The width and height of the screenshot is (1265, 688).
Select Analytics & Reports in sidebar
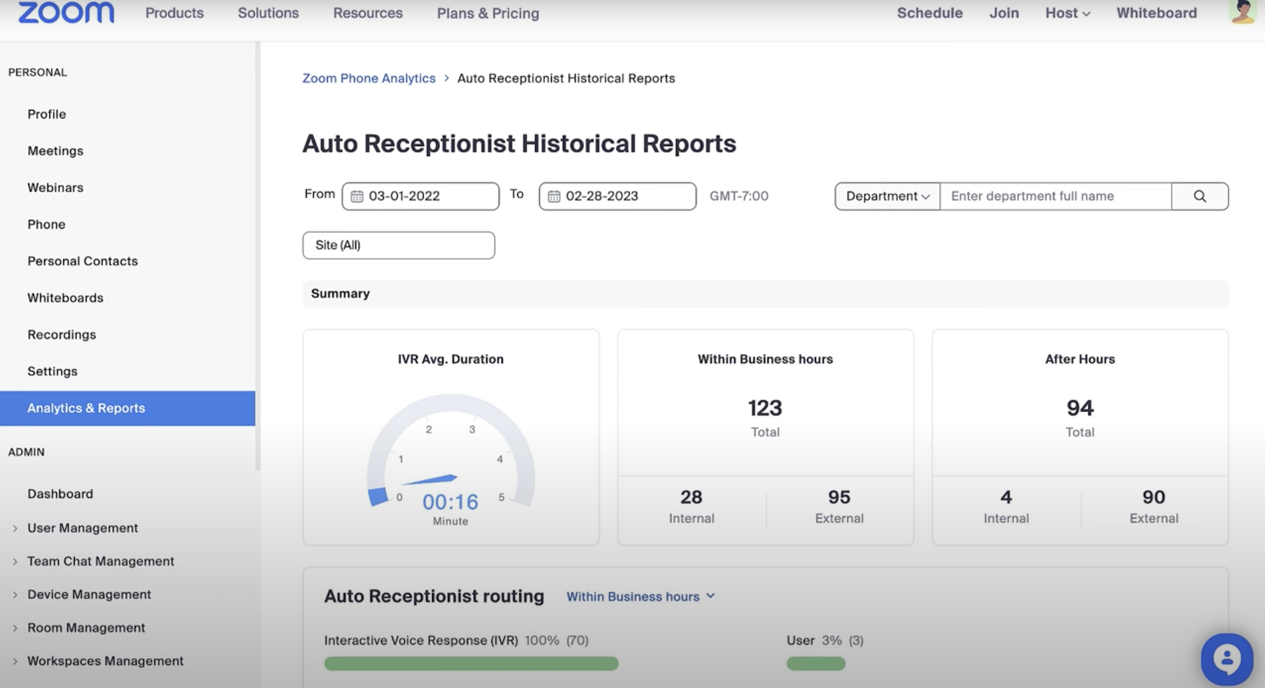pyautogui.click(x=127, y=408)
